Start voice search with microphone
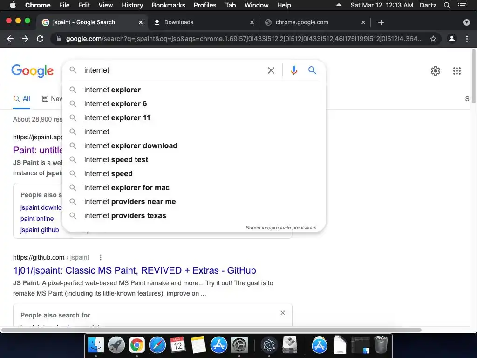 pos(293,70)
